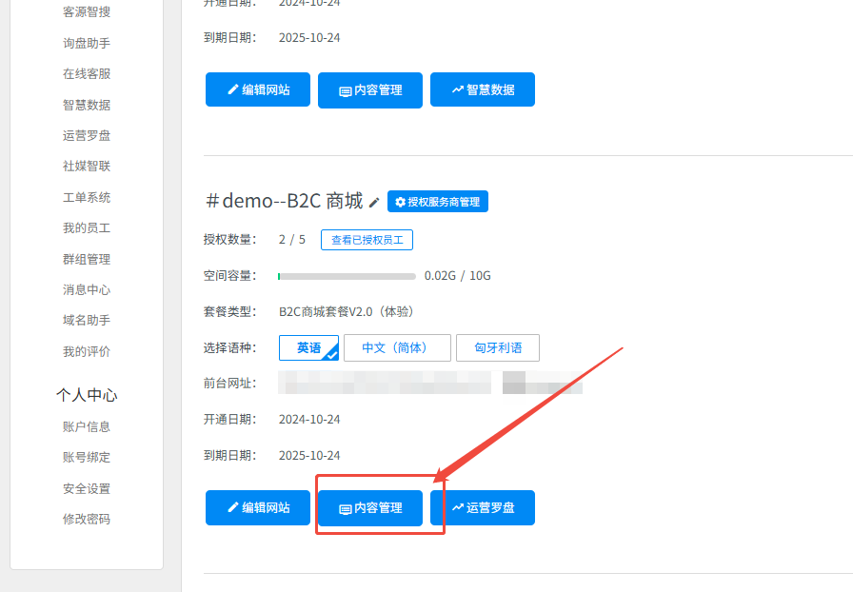Image resolution: width=853 pixels, height=592 pixels.
Task: Click the screen icon on 内容管理 button
Action: [345, 507]
